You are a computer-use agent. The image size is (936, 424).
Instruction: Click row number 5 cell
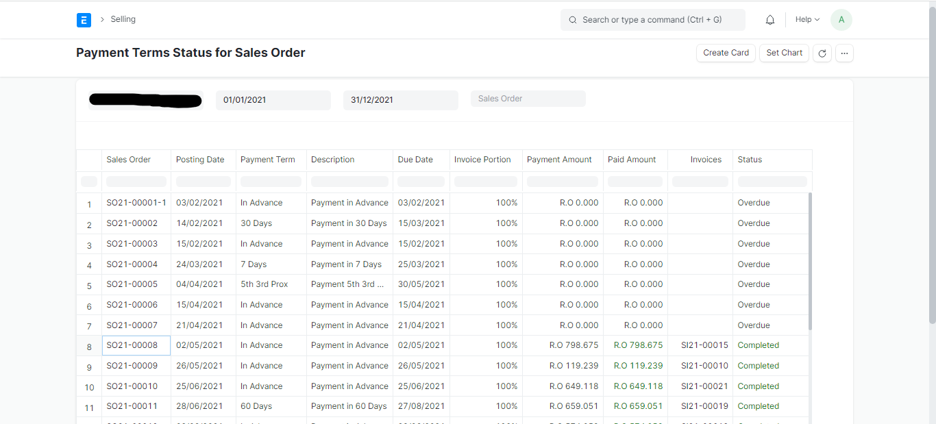click(89, 286)
